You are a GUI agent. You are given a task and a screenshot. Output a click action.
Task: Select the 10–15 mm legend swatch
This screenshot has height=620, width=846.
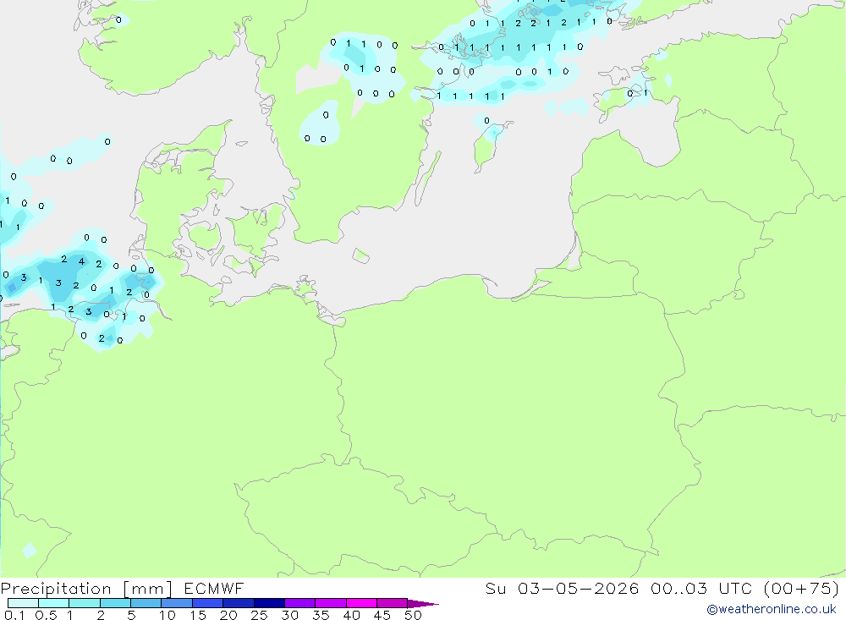click(177, 603)
